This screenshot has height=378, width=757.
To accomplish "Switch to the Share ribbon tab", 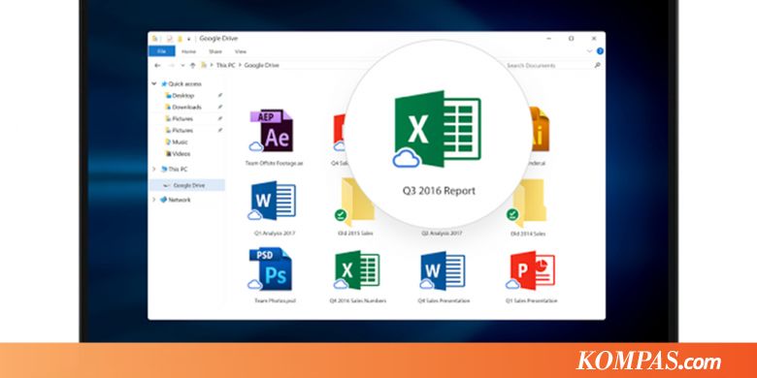I will (215, 51).
